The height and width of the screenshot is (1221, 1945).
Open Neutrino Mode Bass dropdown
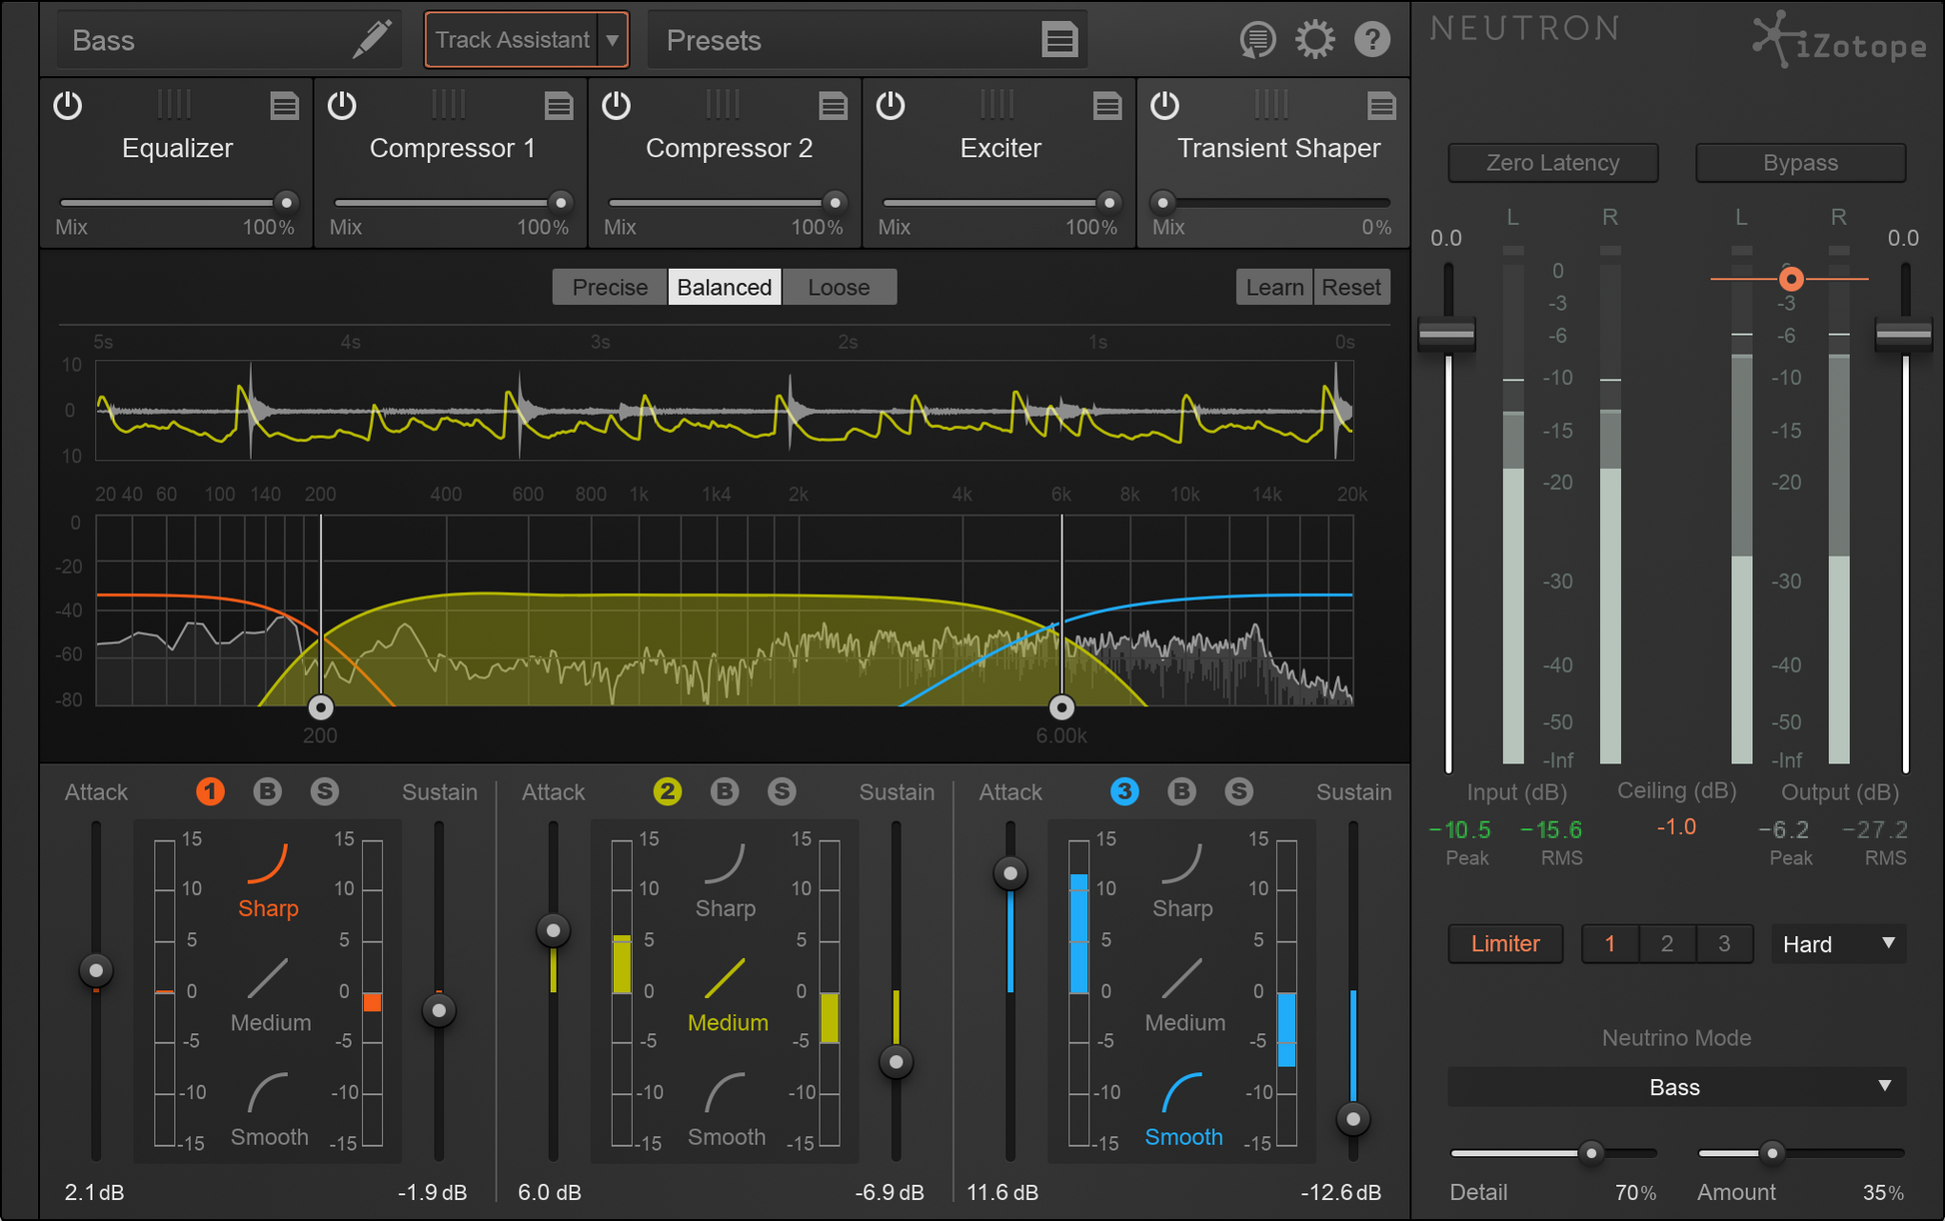(1676, 1087)
